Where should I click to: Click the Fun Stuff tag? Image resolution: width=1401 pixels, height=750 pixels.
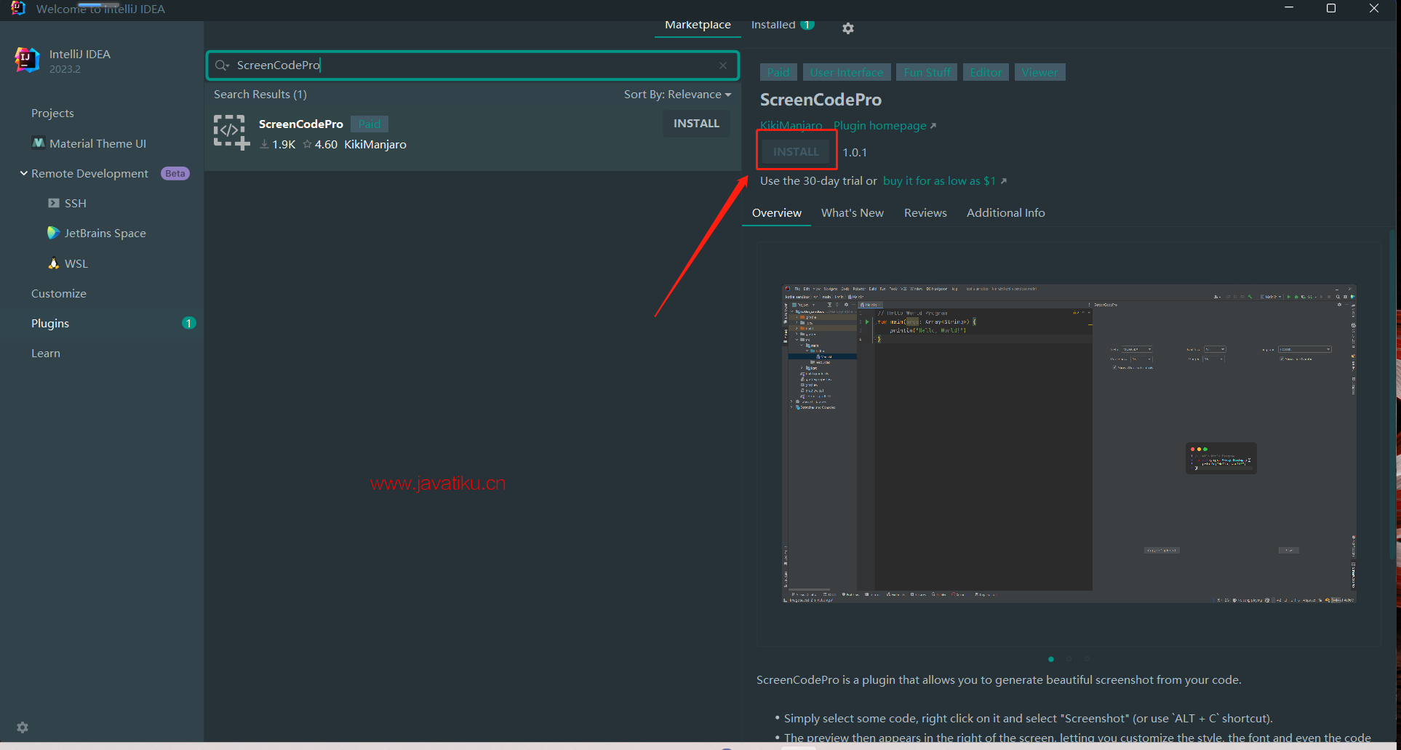[927, 73]
